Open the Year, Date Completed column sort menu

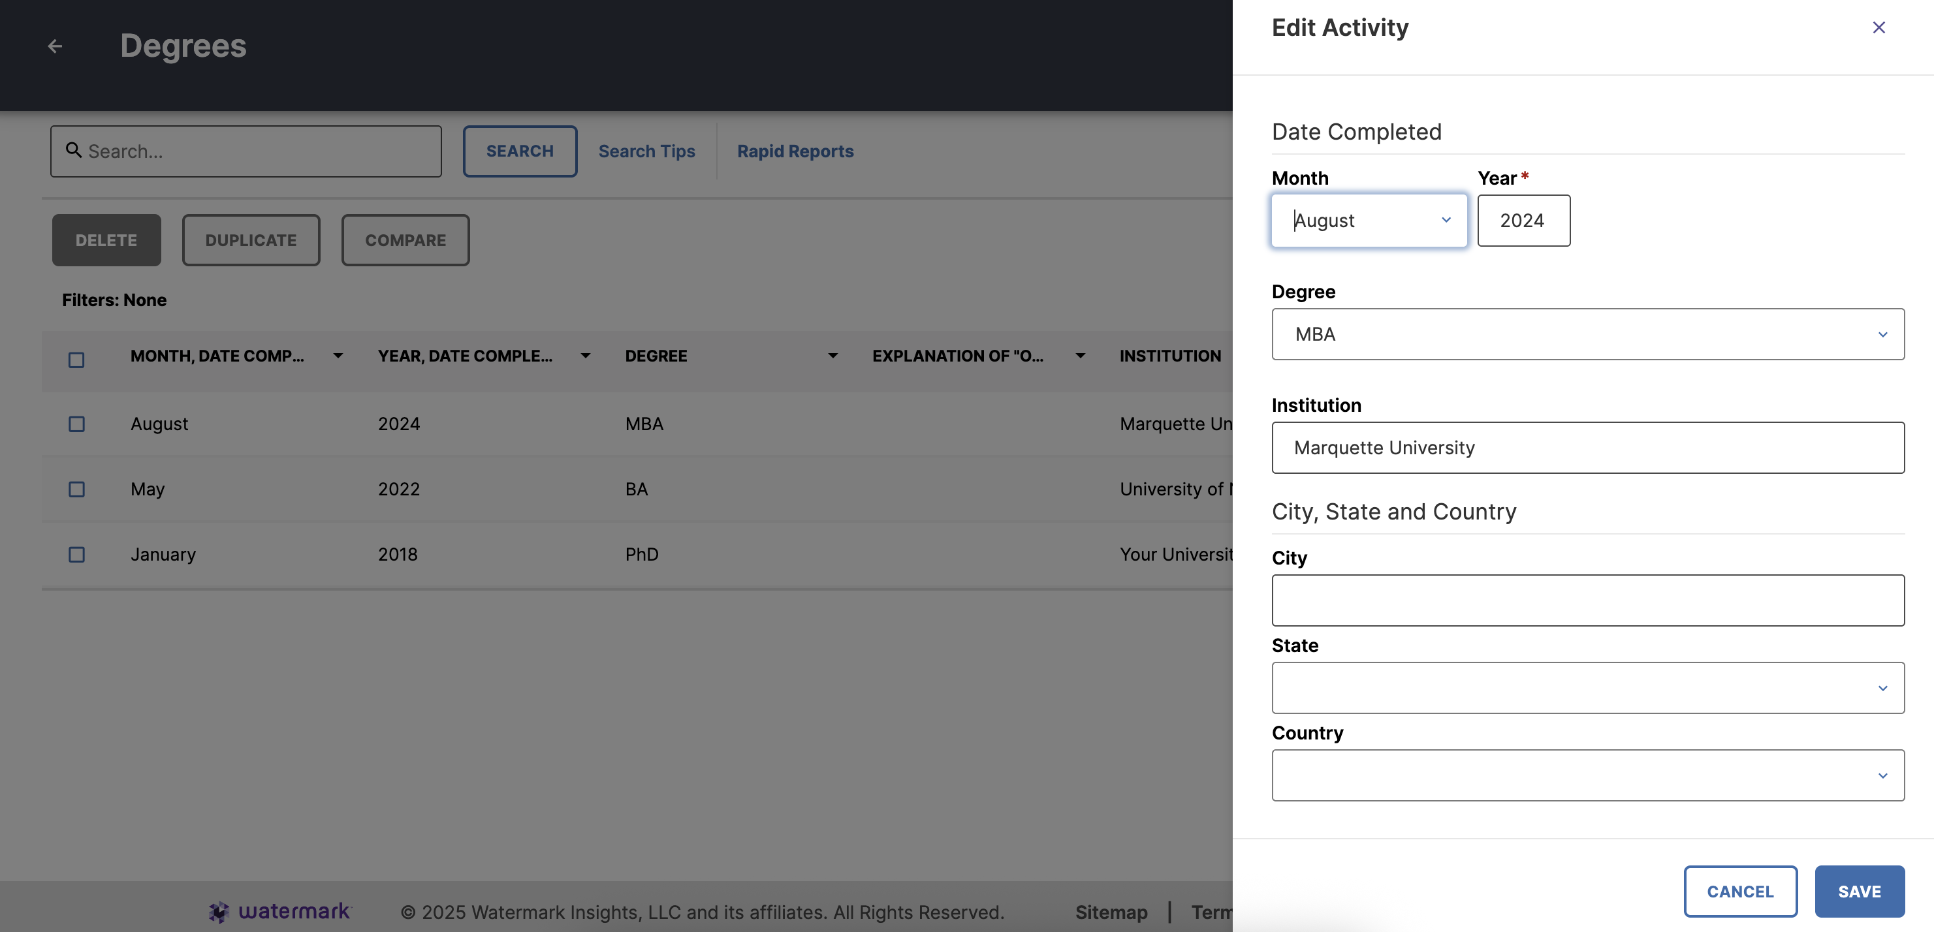click(586, 356)
